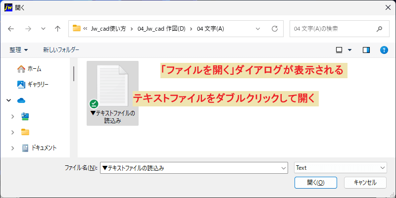Go back using the left arrow
The image size is (396, 198).
(x=11, y=29)
